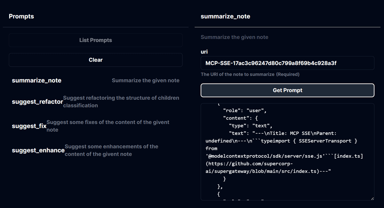Click the resize grip of output textarea
384x208 pixels.
coord(372,198)
